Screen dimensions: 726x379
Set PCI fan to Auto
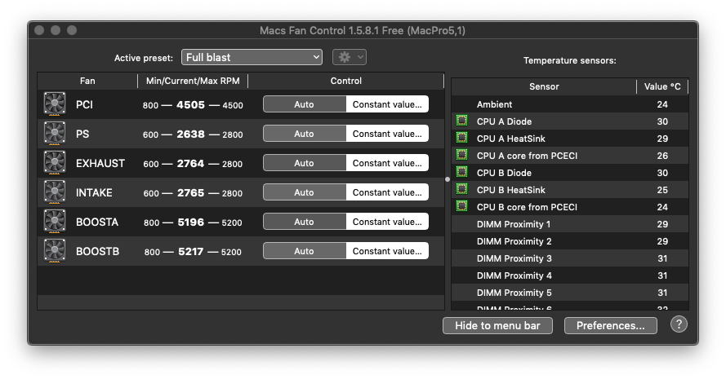[x=304, y=104]
